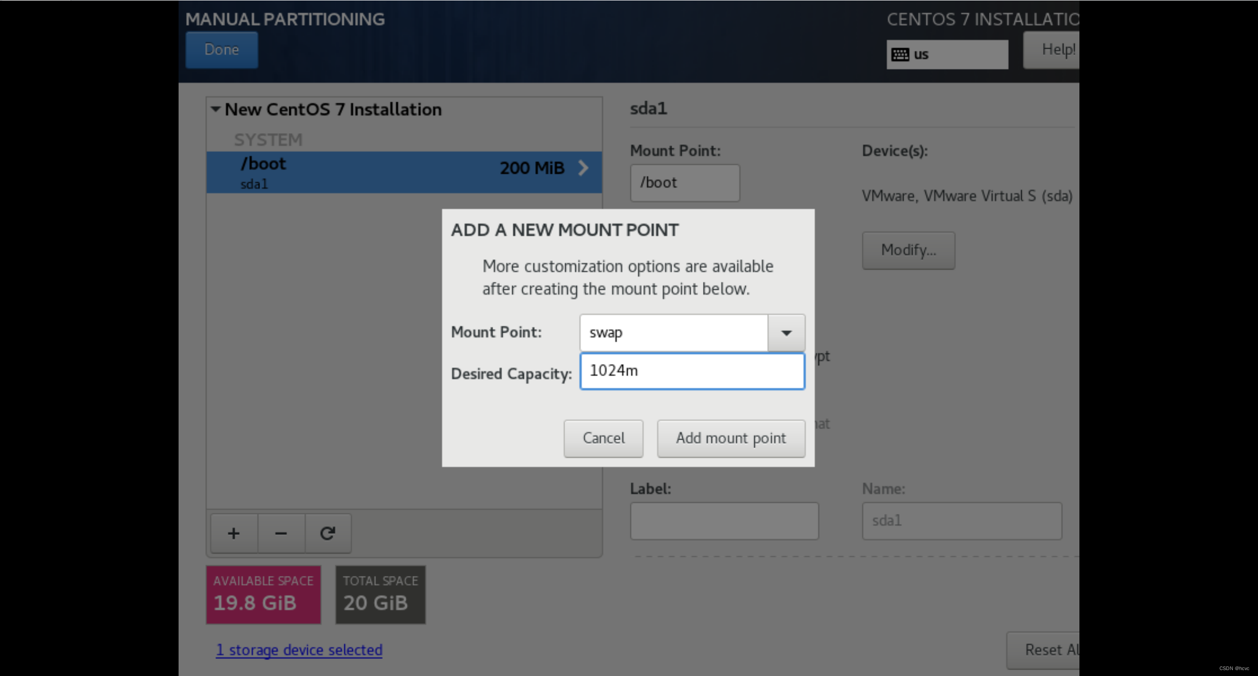Viewport: 1258px width, 676px height.
Task: Click the /boot Mount Point field on right
Action: [x=685, y=183]
